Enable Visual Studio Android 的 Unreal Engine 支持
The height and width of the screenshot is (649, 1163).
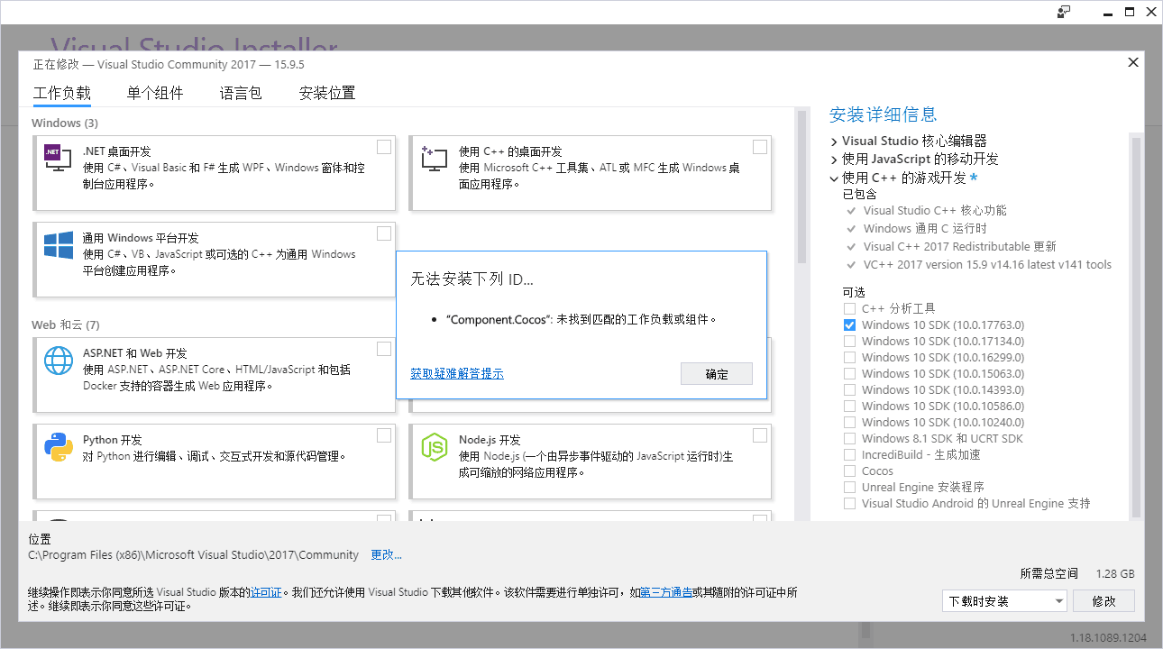click(849, 503)
